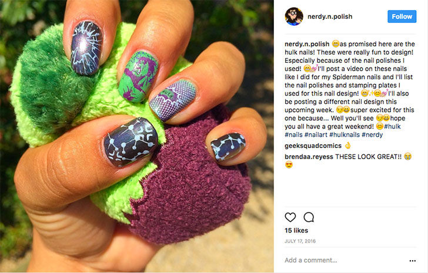This screenshot has height=273, width=428.
Task: Open the JULY 17, 2016 timestamp link
Action: pyautogui.click(x=300, y=241)
